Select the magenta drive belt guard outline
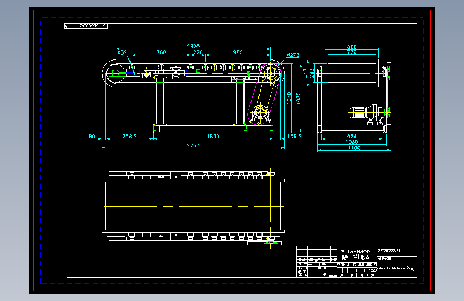The height and width of the screenshot is (301, 464). point(263,94)
